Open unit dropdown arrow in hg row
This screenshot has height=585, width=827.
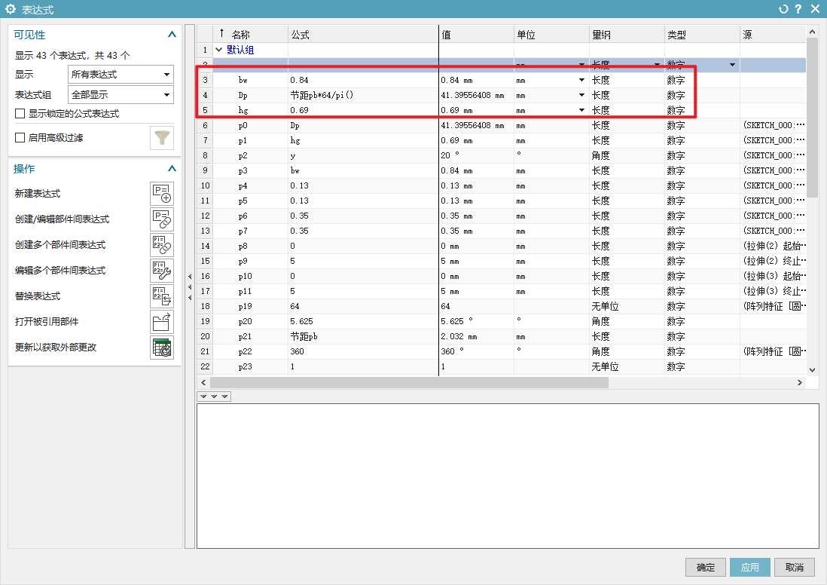tap(581, 110)
